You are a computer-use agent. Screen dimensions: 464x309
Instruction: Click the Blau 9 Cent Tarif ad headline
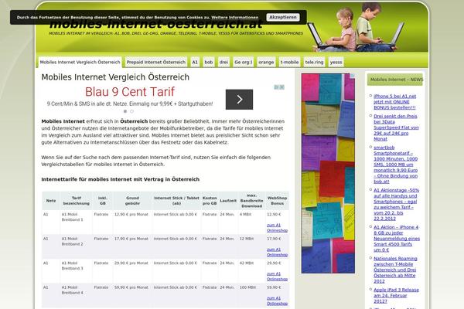(130, 92)
